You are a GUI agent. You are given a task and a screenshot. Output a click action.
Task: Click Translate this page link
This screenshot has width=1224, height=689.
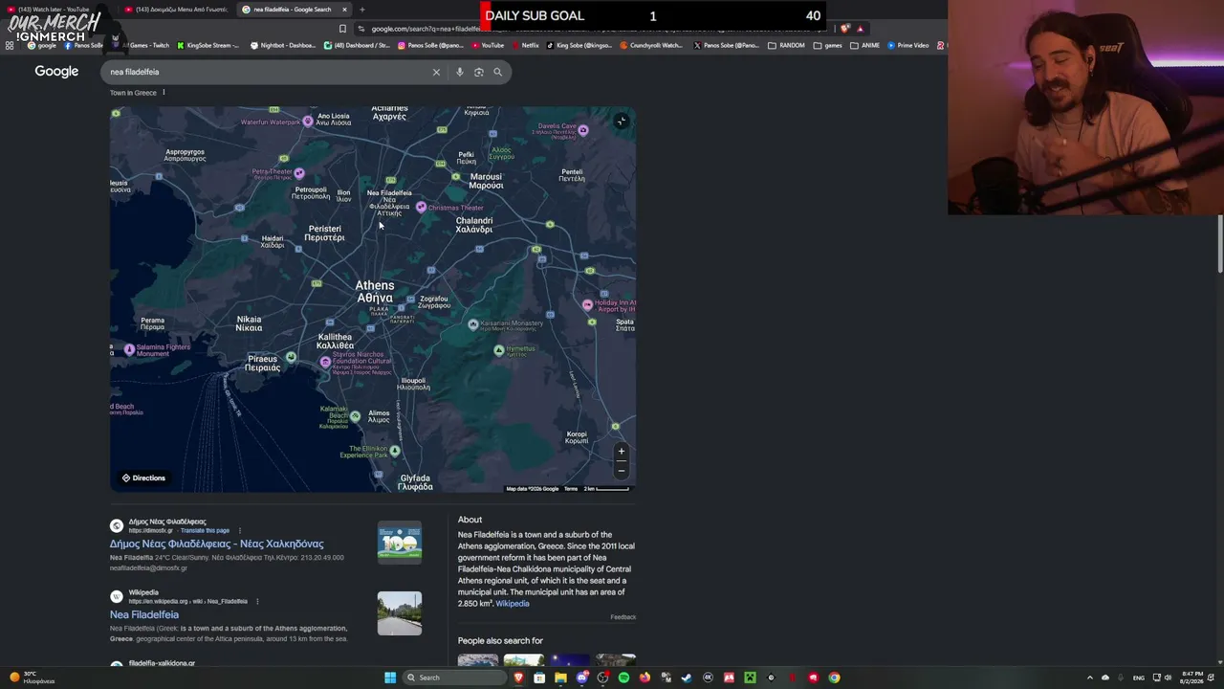(206, 530)
